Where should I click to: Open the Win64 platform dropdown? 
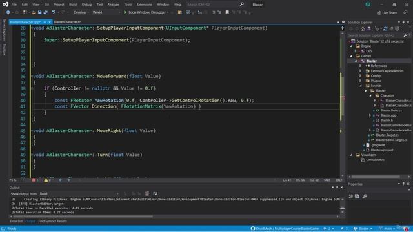click(106, 12)
